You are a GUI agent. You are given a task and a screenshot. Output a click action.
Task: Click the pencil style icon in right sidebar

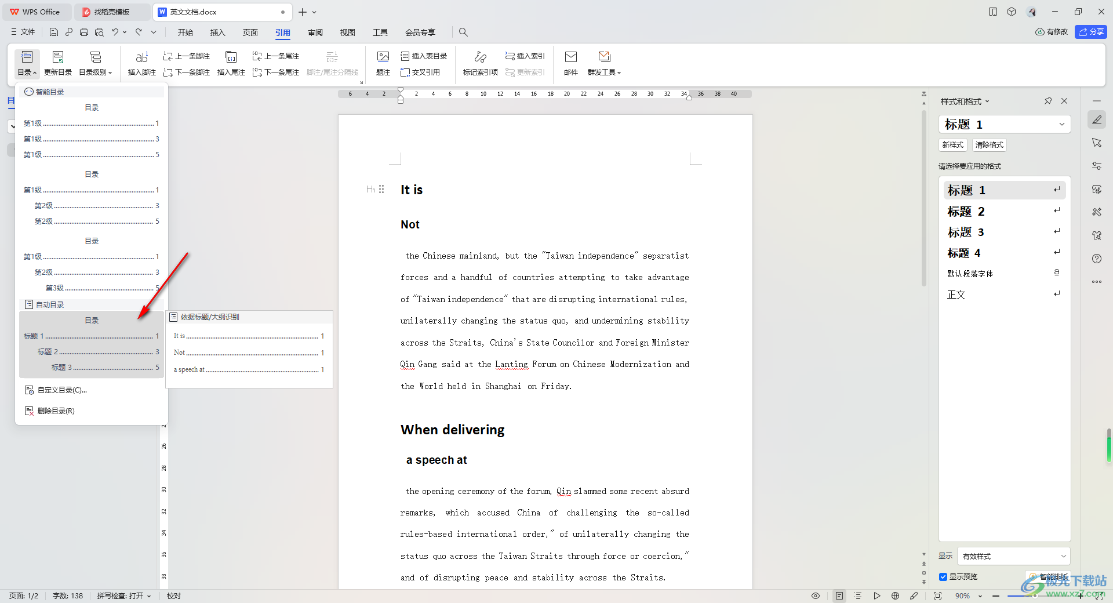click(1097, 119)
